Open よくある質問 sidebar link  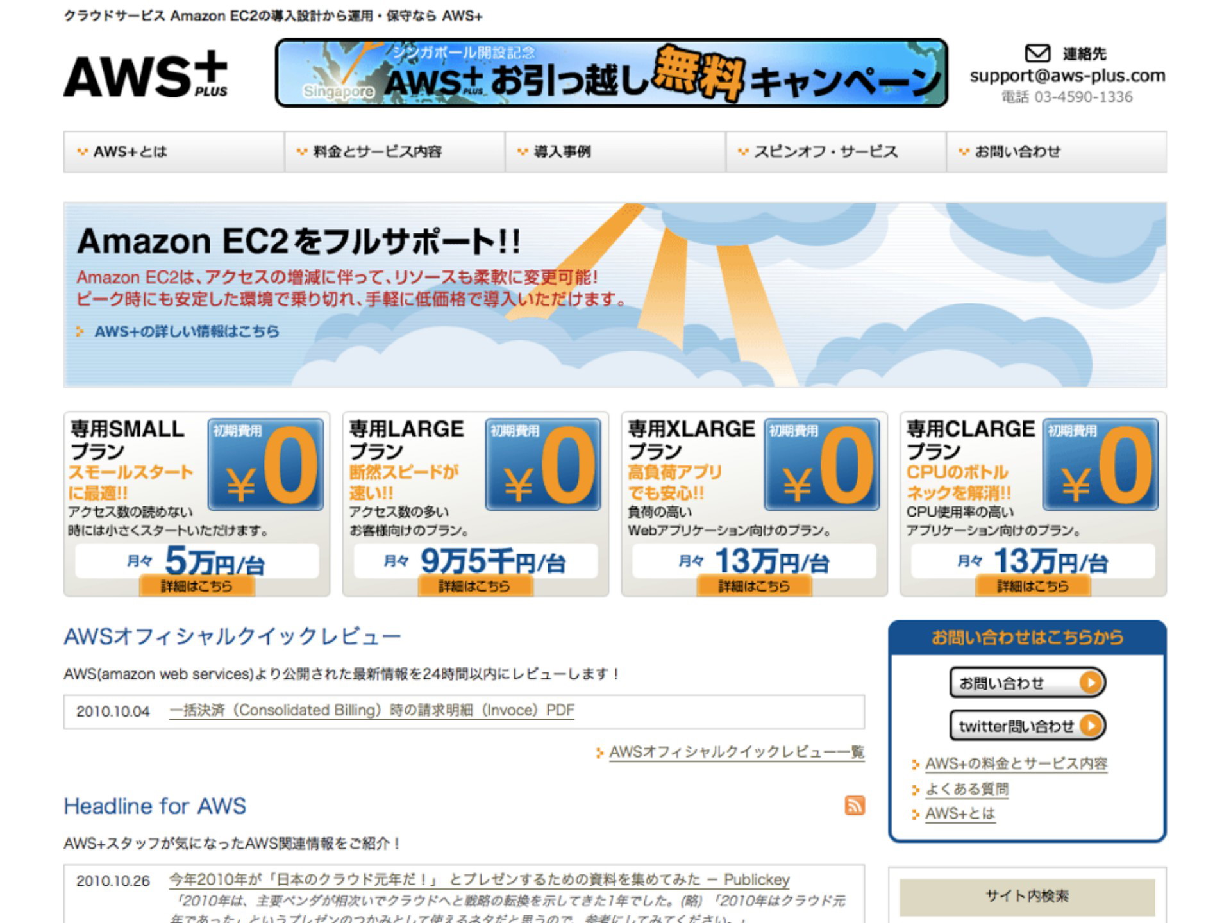click(967, 789)
